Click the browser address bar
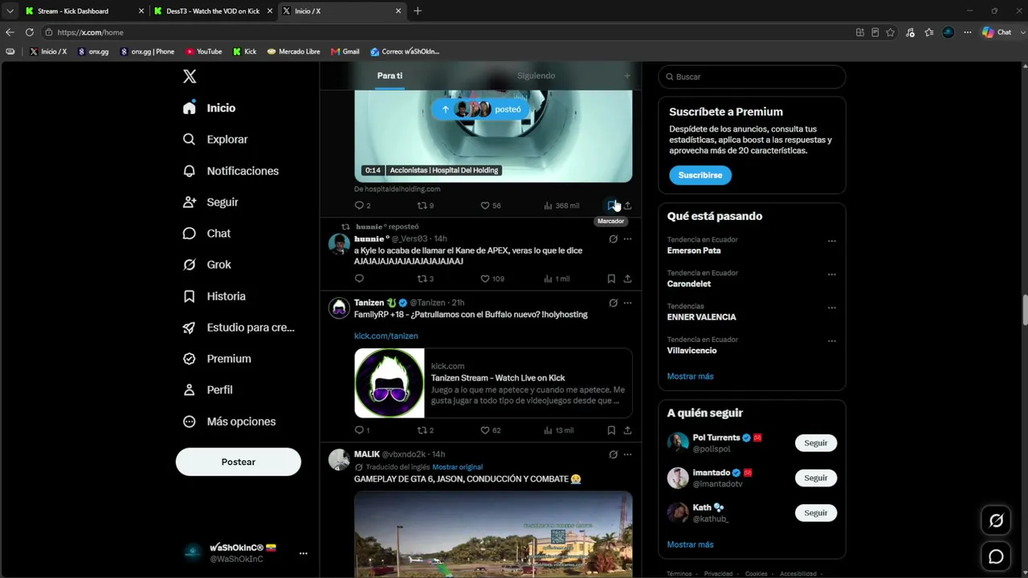 pyautogui.click(x=450, y=32)
